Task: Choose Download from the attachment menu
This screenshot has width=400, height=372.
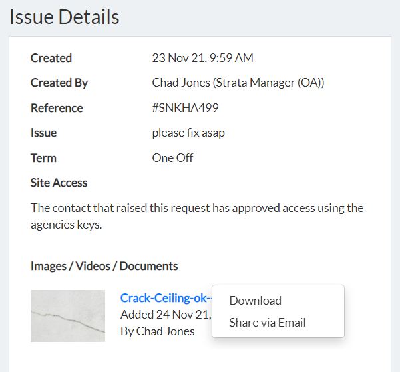Action: pos(256,301)
